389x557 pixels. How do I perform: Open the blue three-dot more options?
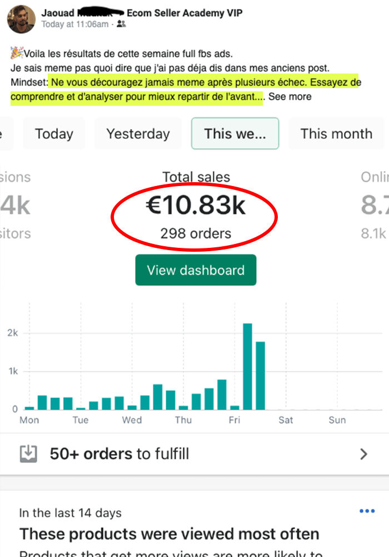pos(367,511)
